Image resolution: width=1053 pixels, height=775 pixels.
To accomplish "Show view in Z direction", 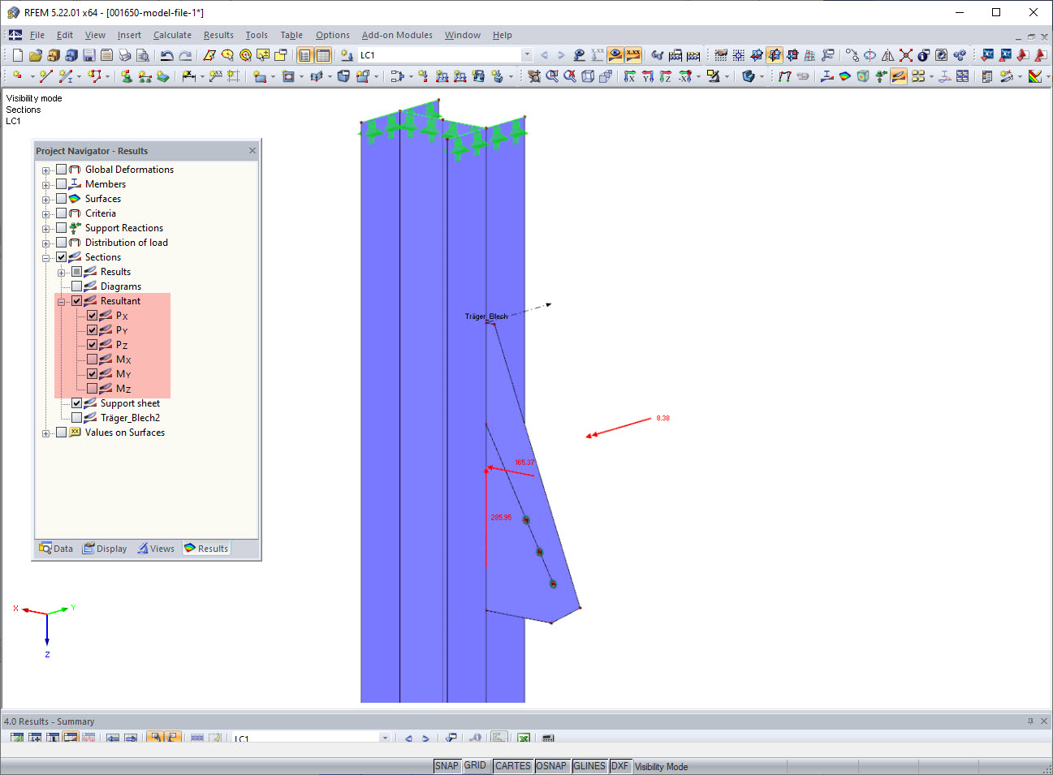I will pos(666,76).
